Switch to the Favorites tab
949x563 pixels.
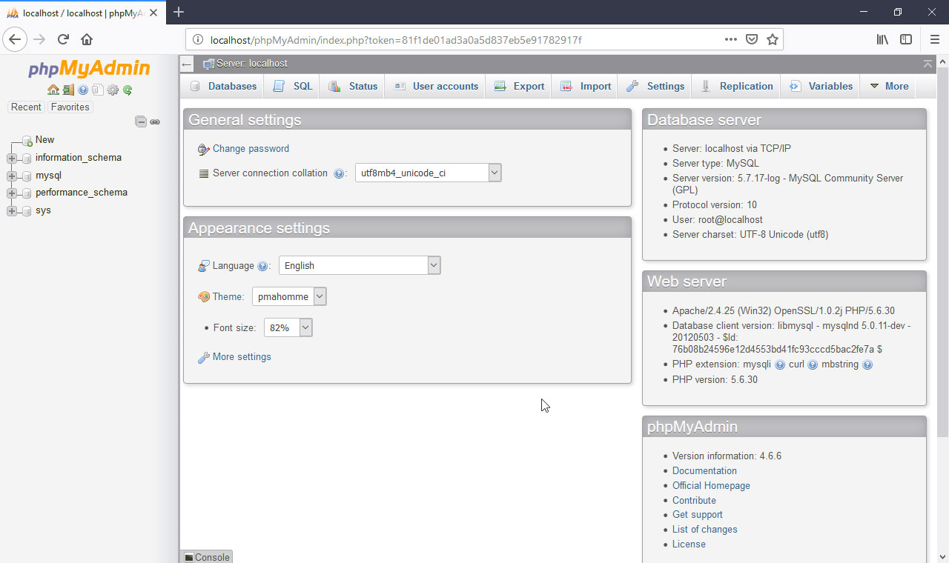tap(70, 107)
